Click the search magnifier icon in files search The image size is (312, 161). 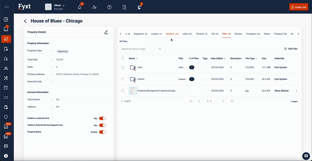[x=160, y=49]
